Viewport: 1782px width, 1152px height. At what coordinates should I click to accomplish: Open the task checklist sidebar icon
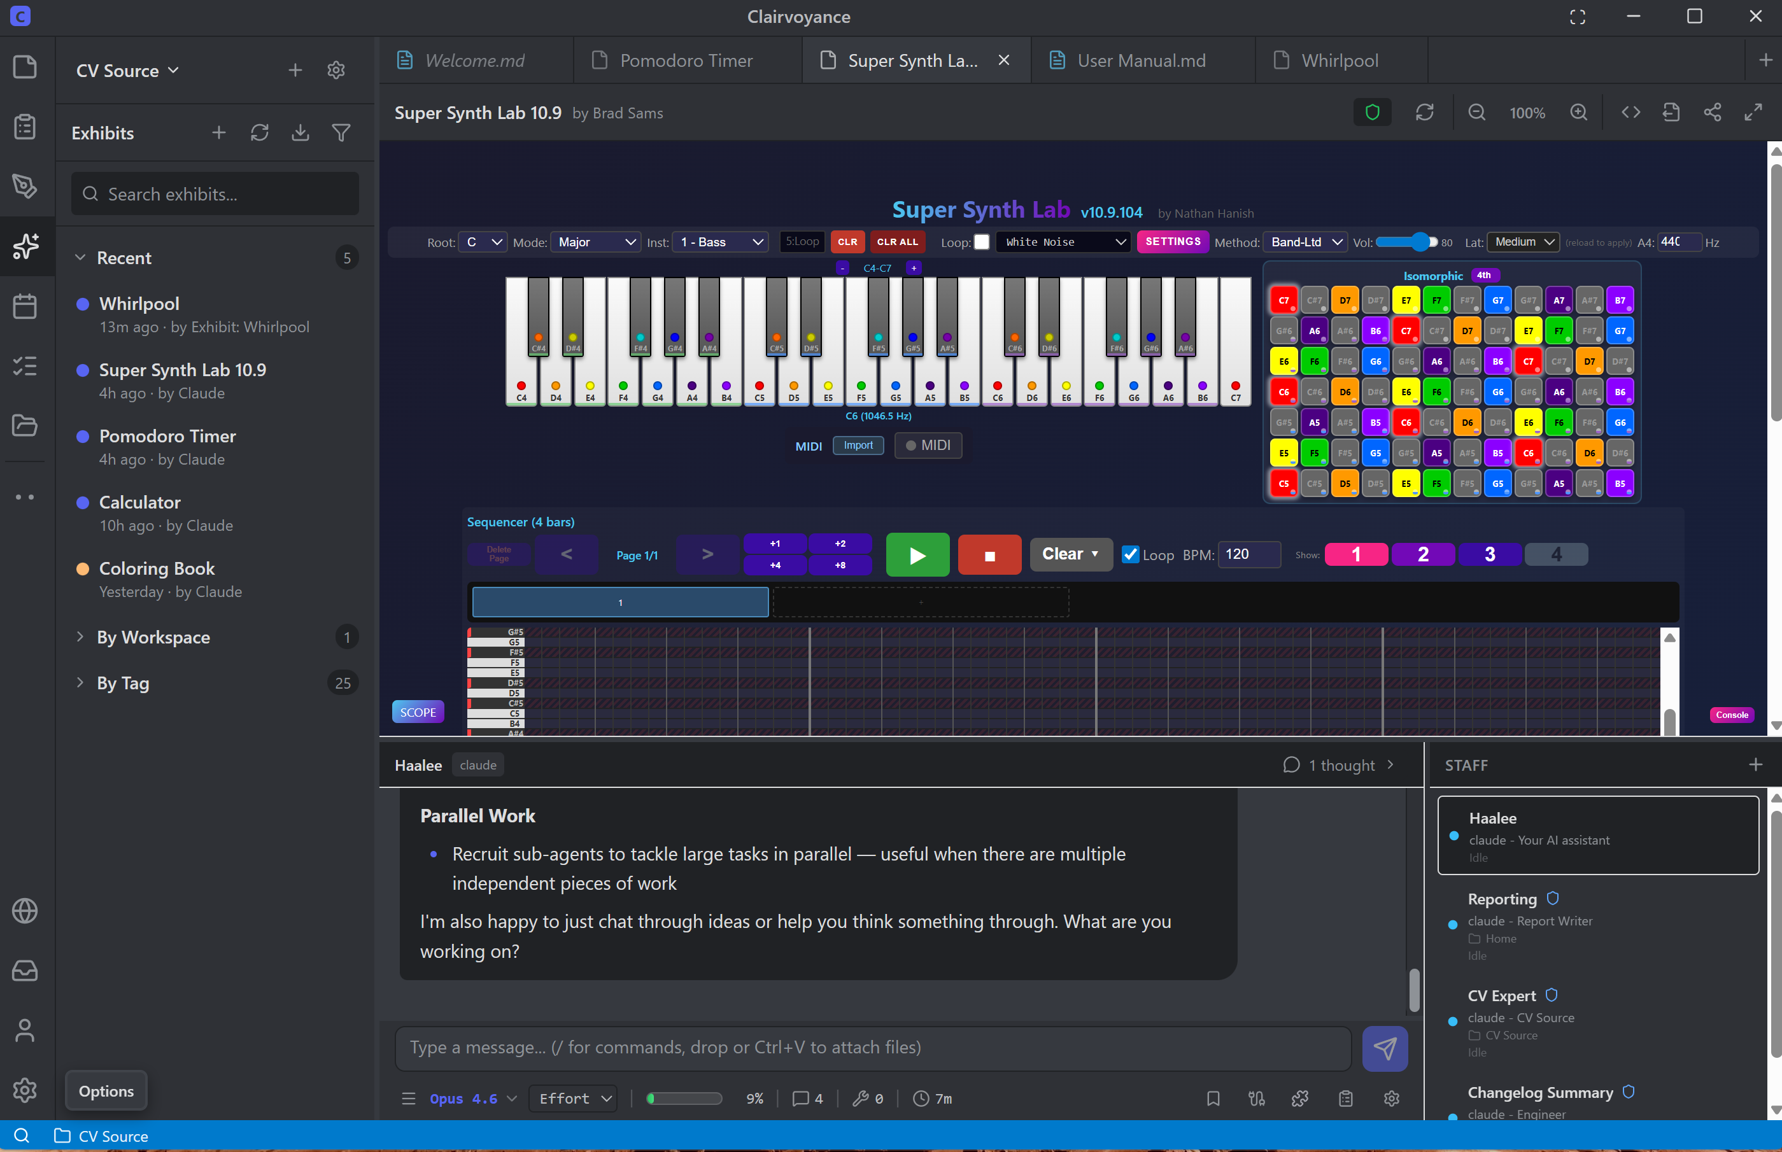tap(25, 366)
